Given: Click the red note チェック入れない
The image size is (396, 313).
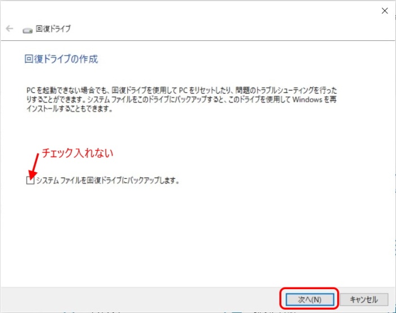Looking at the screenshot, I should point(79,153).
